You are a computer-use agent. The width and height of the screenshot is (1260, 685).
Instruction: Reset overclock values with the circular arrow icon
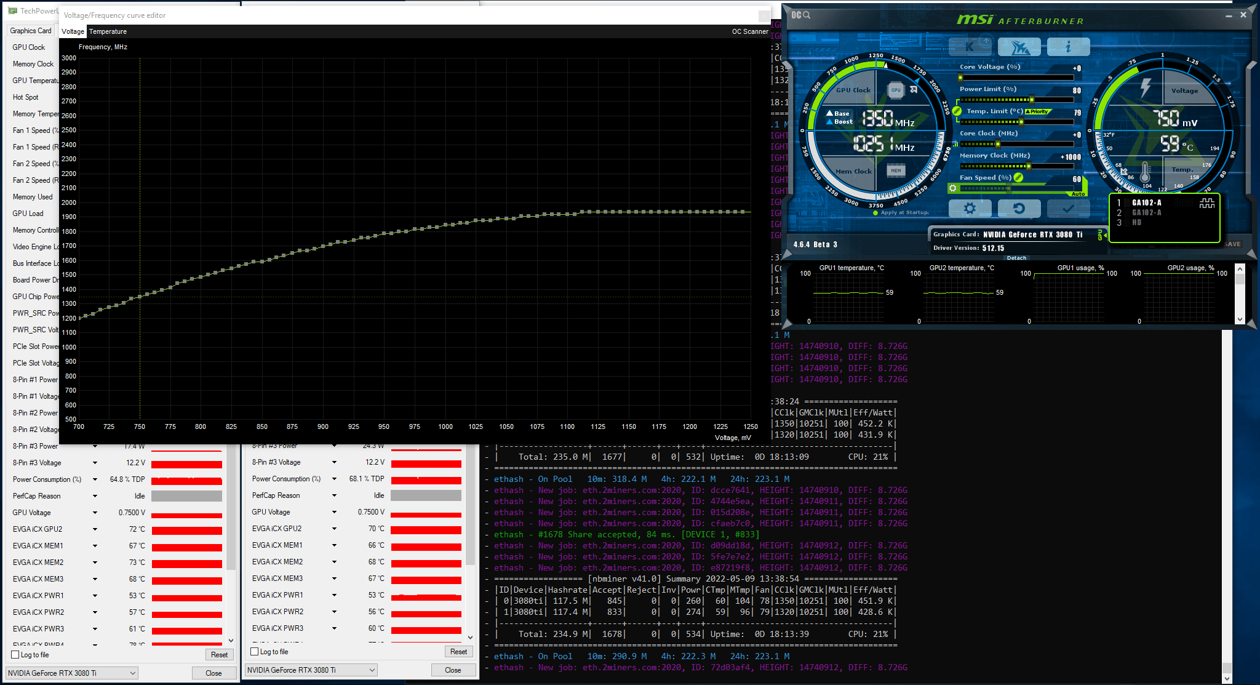[x=1019, y=208]
